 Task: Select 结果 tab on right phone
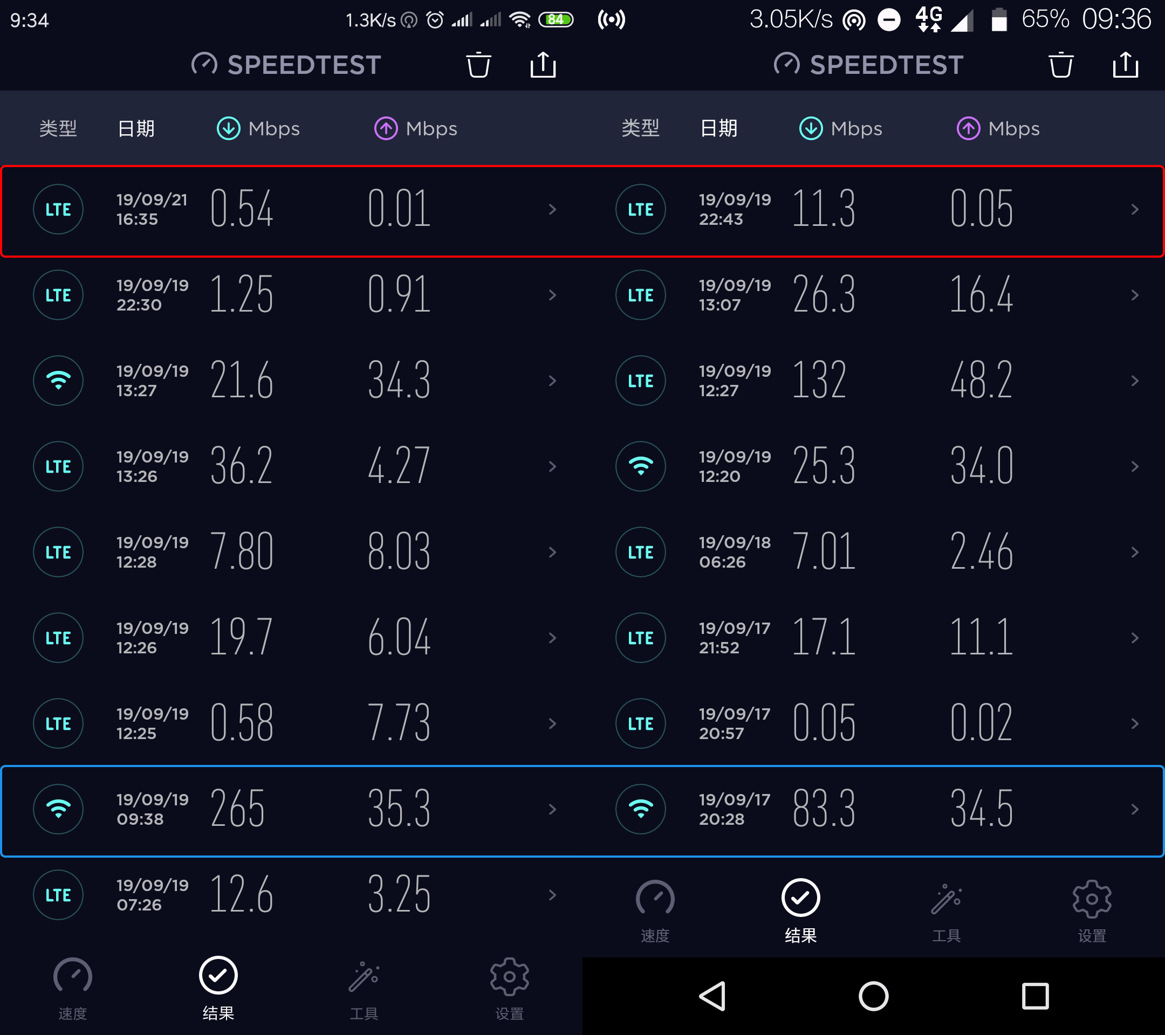[801, 912]
